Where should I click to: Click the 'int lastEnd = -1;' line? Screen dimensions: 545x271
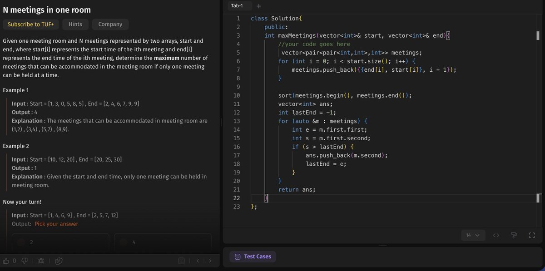tap(307, 113)
